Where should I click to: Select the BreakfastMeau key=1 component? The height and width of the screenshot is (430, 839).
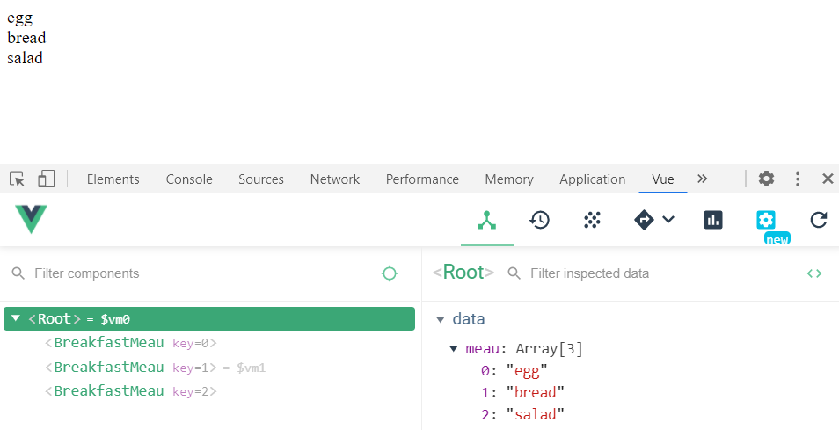click(x=109, y=367)
